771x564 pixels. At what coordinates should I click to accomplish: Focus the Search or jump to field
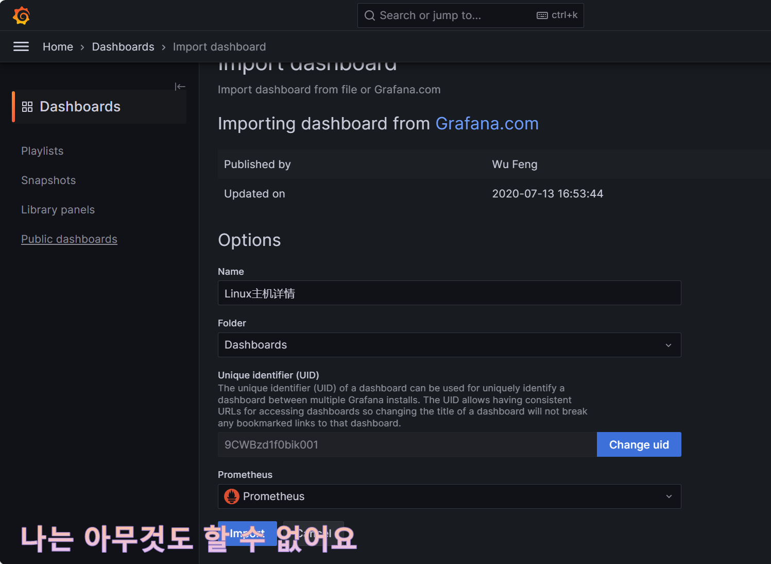[x=470, y=15]
